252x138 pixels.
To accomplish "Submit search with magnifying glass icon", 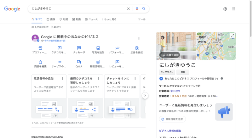I will click(144, 9).
